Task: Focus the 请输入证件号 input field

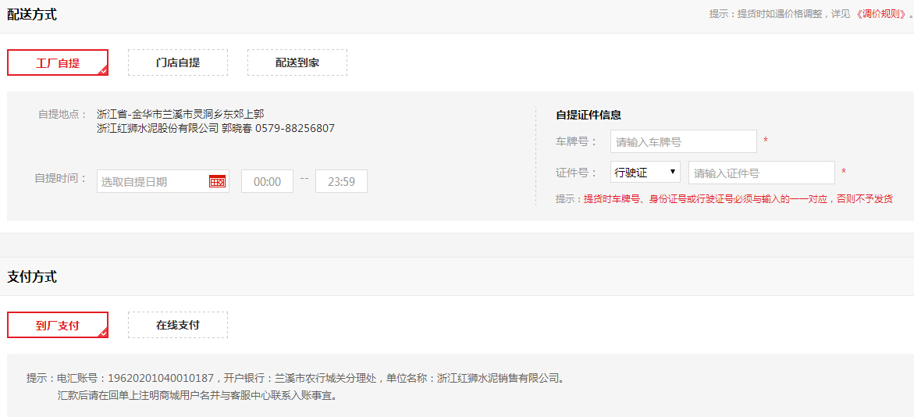Action: (x=761, y=173)
